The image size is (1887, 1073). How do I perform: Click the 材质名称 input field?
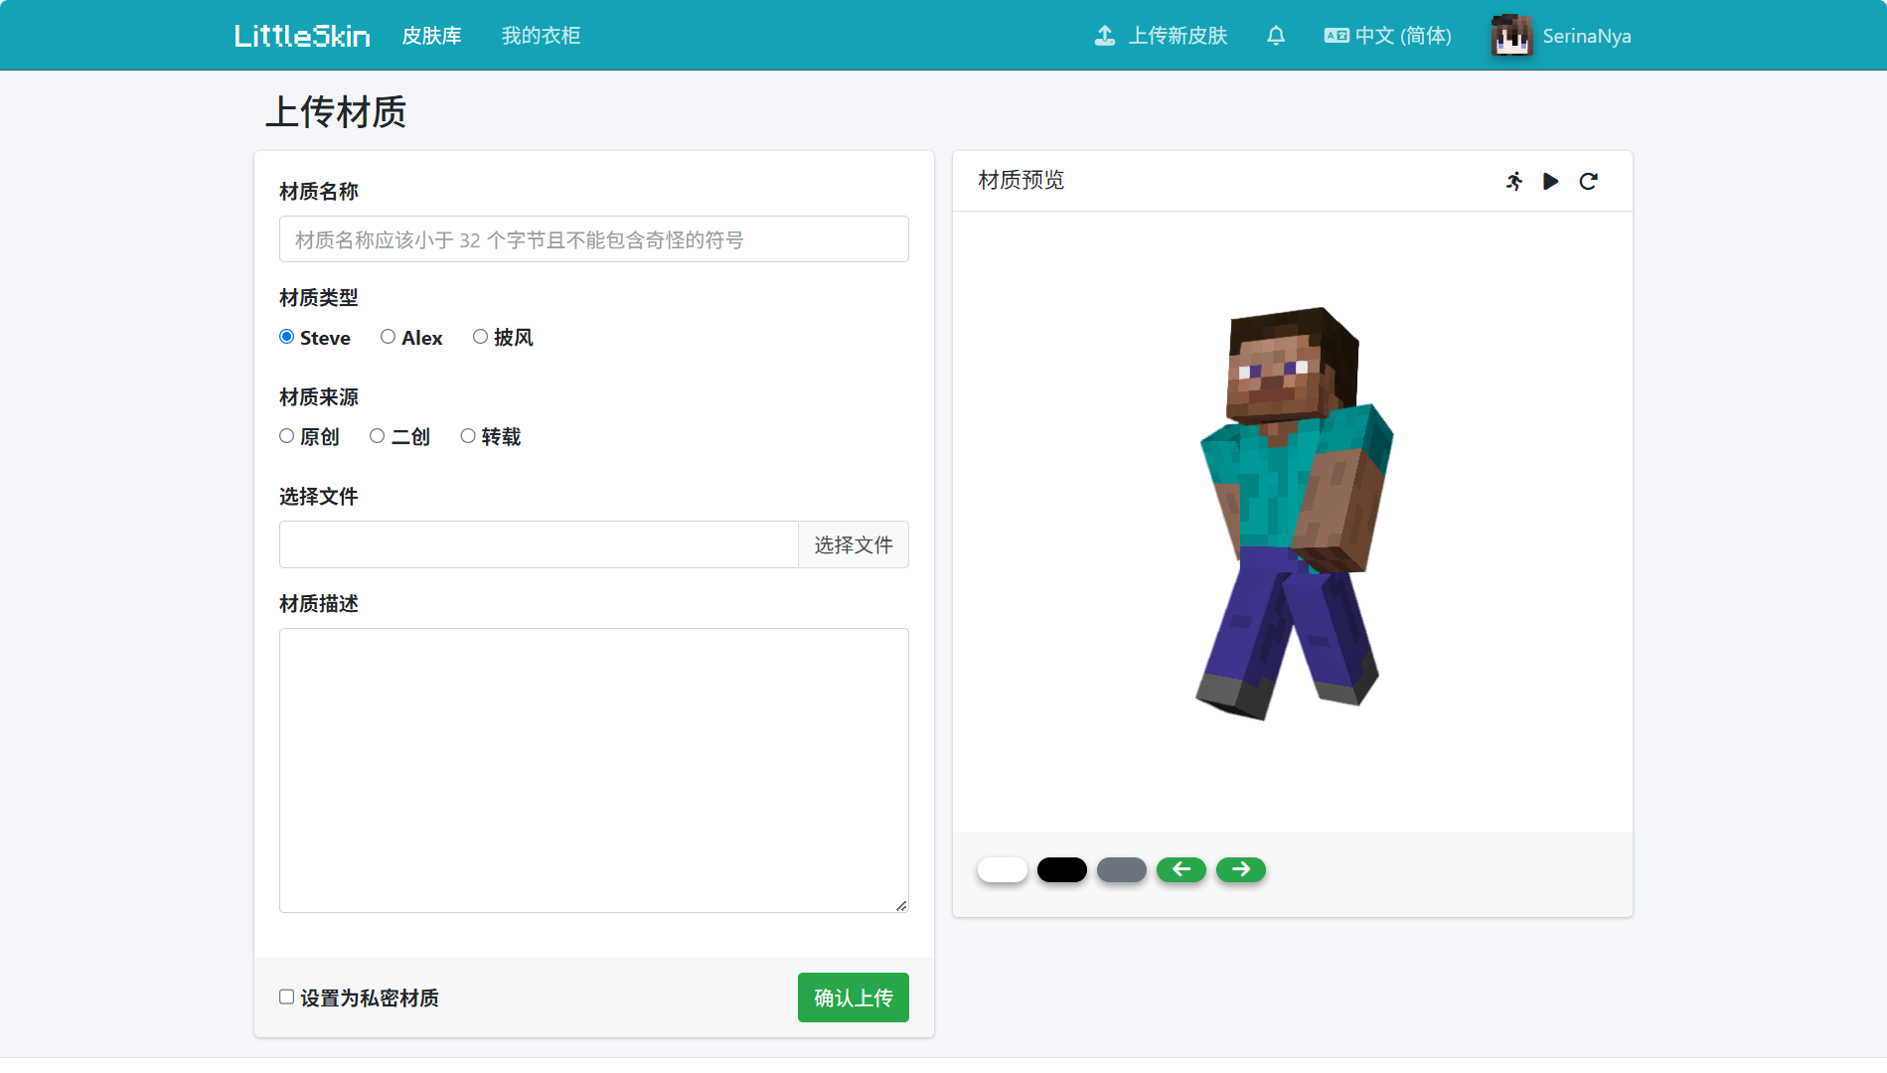(x=593, y=238)
